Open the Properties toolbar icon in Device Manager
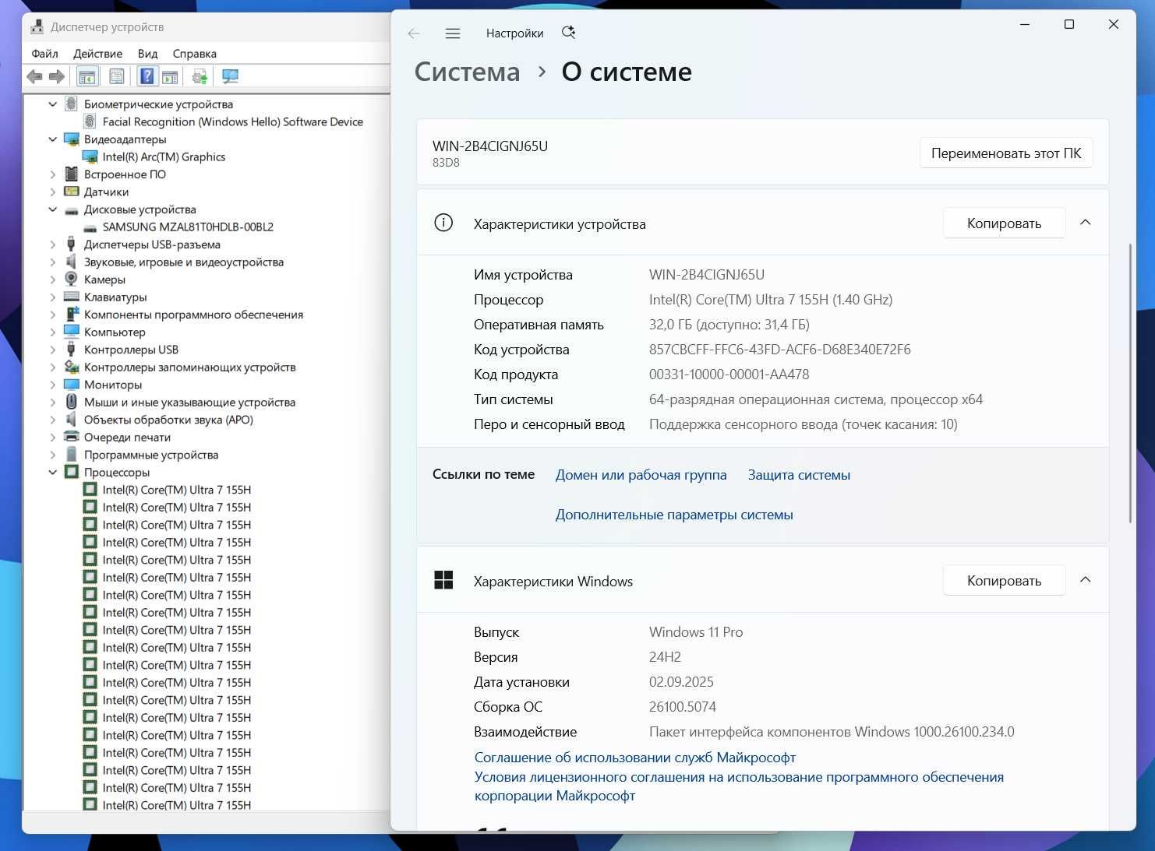This screenshot has height=851, width=1155. [117, 76]
